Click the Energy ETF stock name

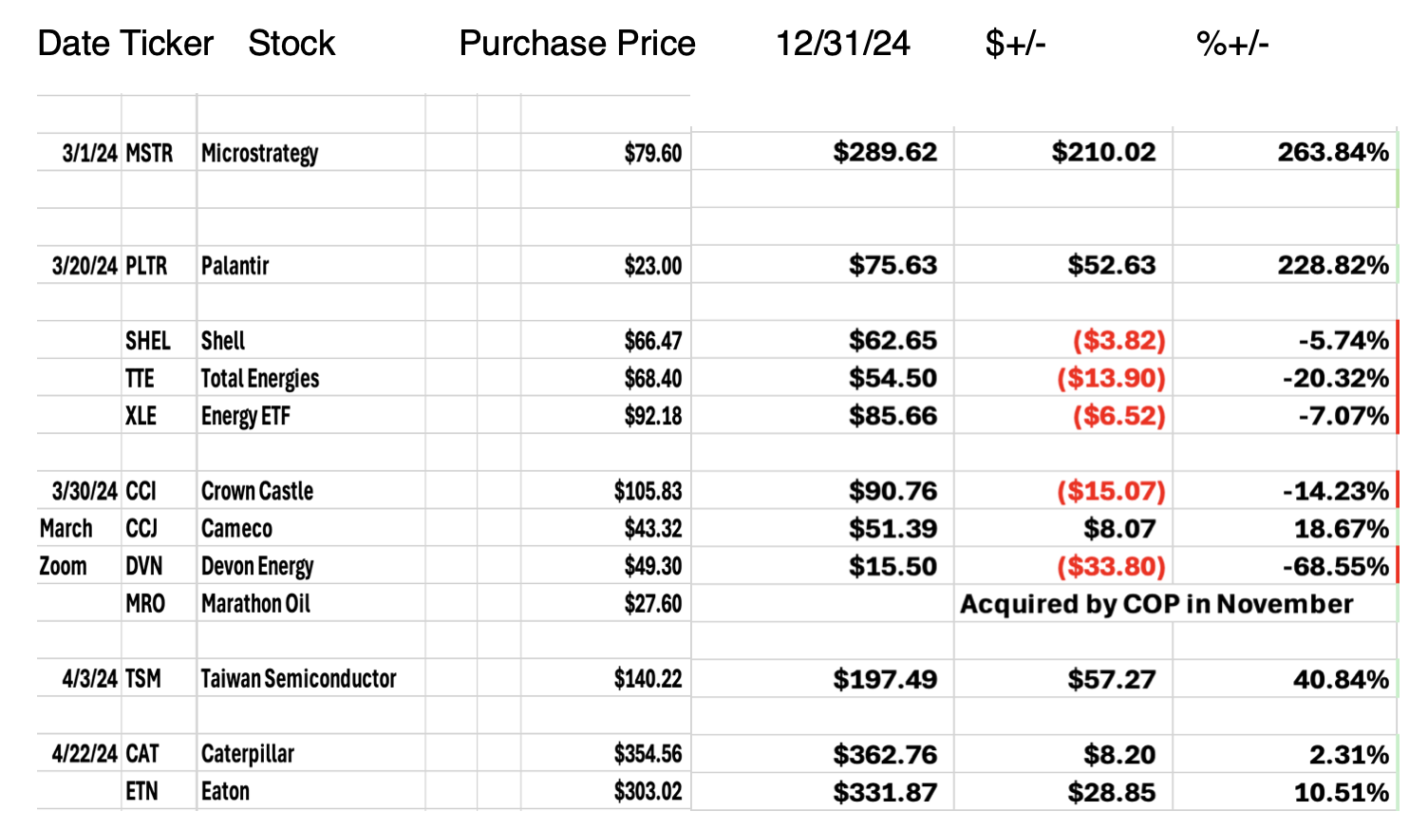pyautogui.click(x=245, y=416)
